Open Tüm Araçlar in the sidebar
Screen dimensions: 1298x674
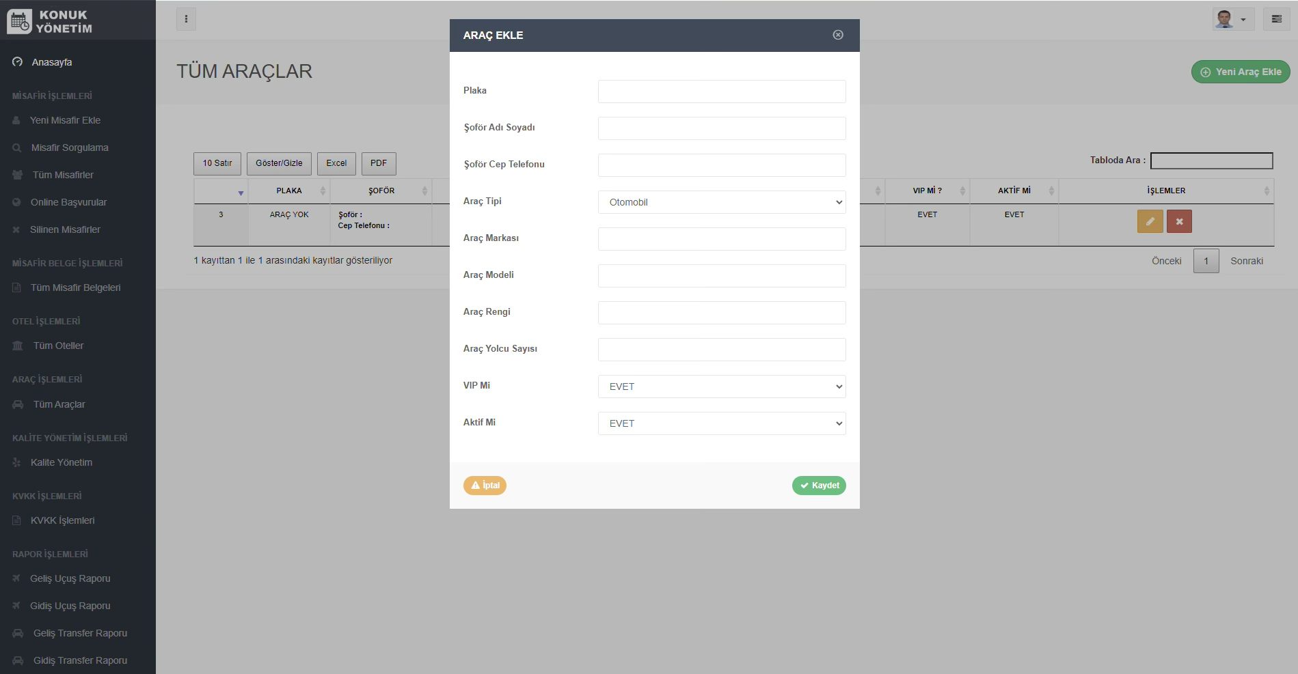coord(59,404)
